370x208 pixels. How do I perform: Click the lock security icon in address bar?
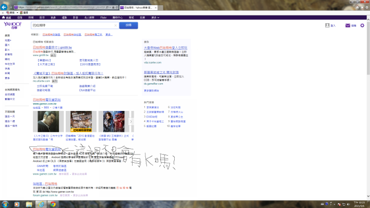point(113,7)
